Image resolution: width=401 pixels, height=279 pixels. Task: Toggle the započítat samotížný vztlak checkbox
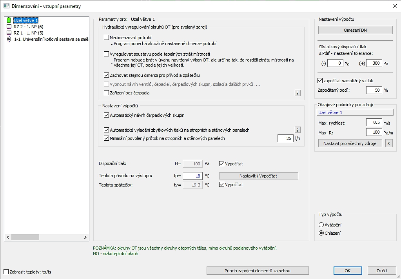click(320, 81)
